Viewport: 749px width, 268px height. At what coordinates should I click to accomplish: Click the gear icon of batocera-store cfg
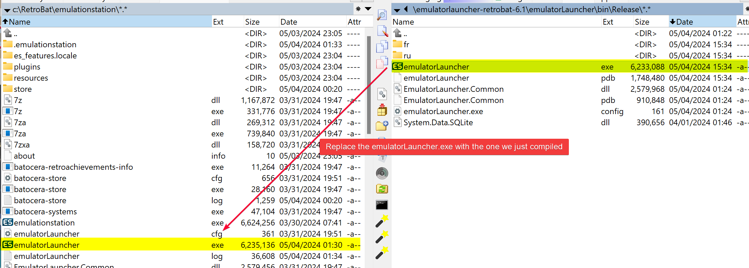[x=8, y=178]
